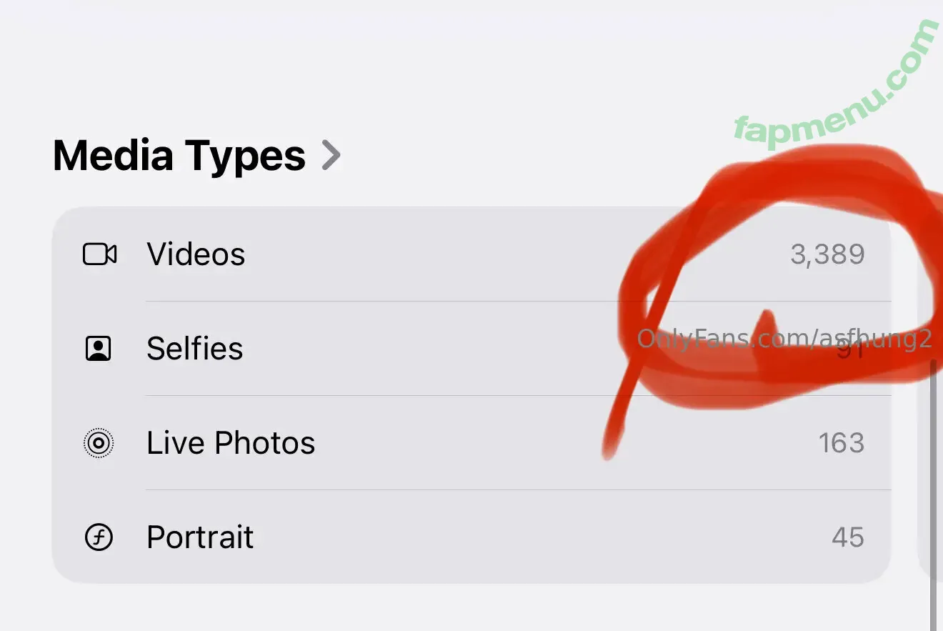Expand Media Types with the chevron arrow

(x=331, y=155)
